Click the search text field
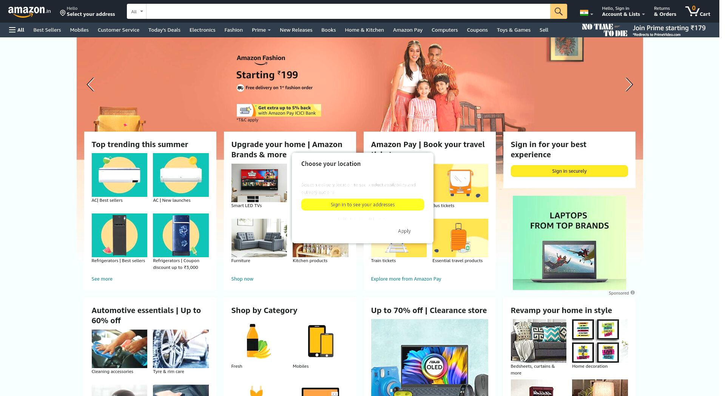Image resolution: width=725 pixels, height=396 pixels. 348,11
